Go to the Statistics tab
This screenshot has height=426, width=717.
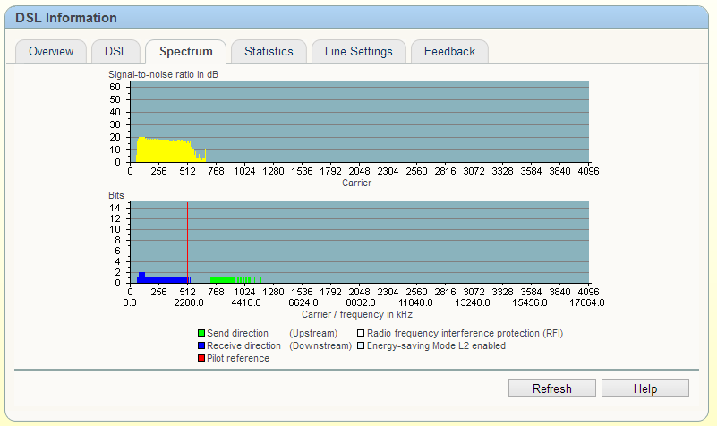(269, 52)
